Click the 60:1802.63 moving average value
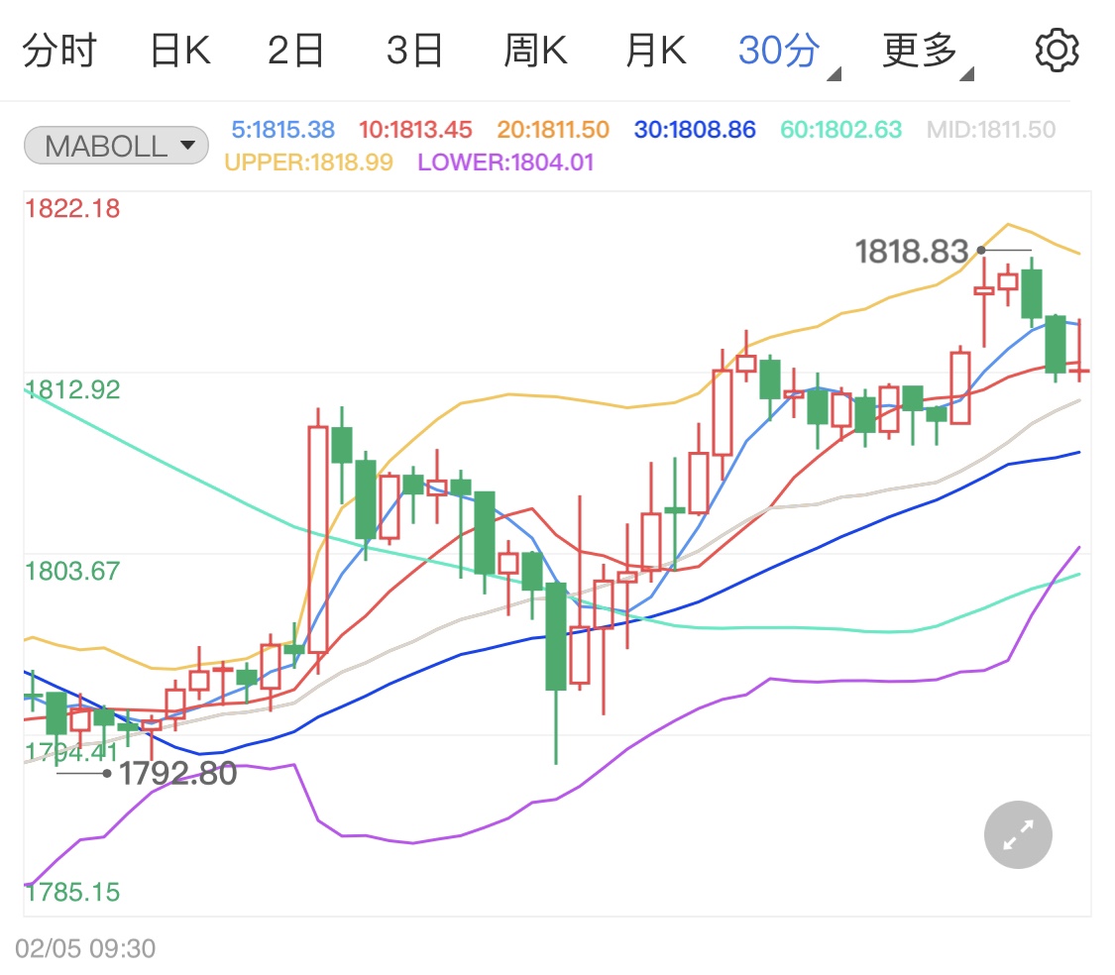 841,130
